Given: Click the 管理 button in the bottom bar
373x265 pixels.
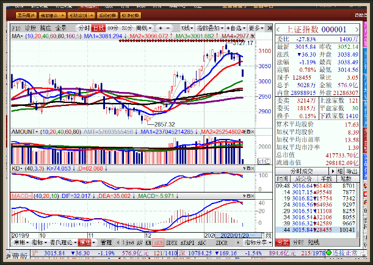Looking at the screenshot, I should [106, 242].
